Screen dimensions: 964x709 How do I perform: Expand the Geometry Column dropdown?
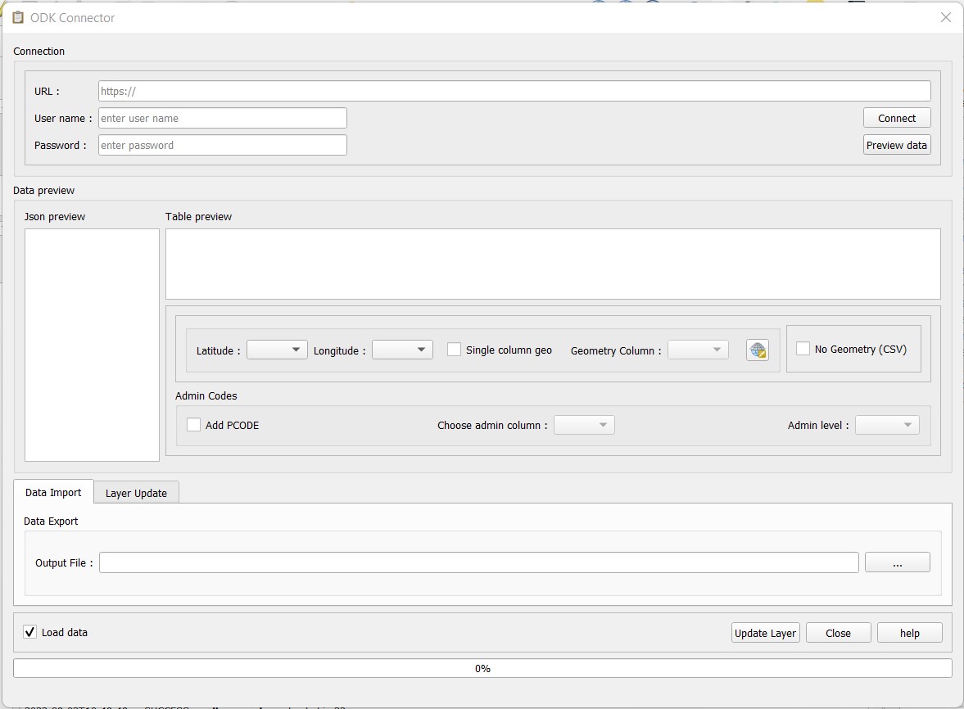[x=698, y=350]
